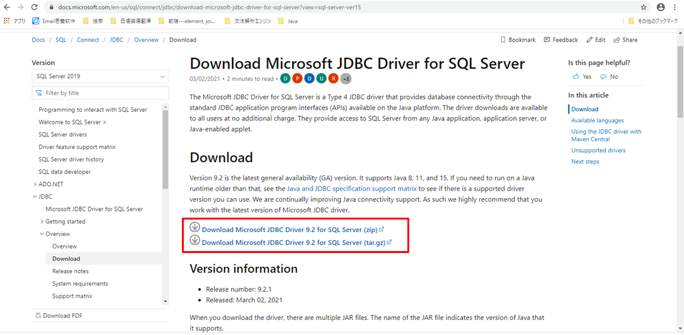Click the browser address bar URL
This screenshot has height=335, width=684.
coord(210,8)
